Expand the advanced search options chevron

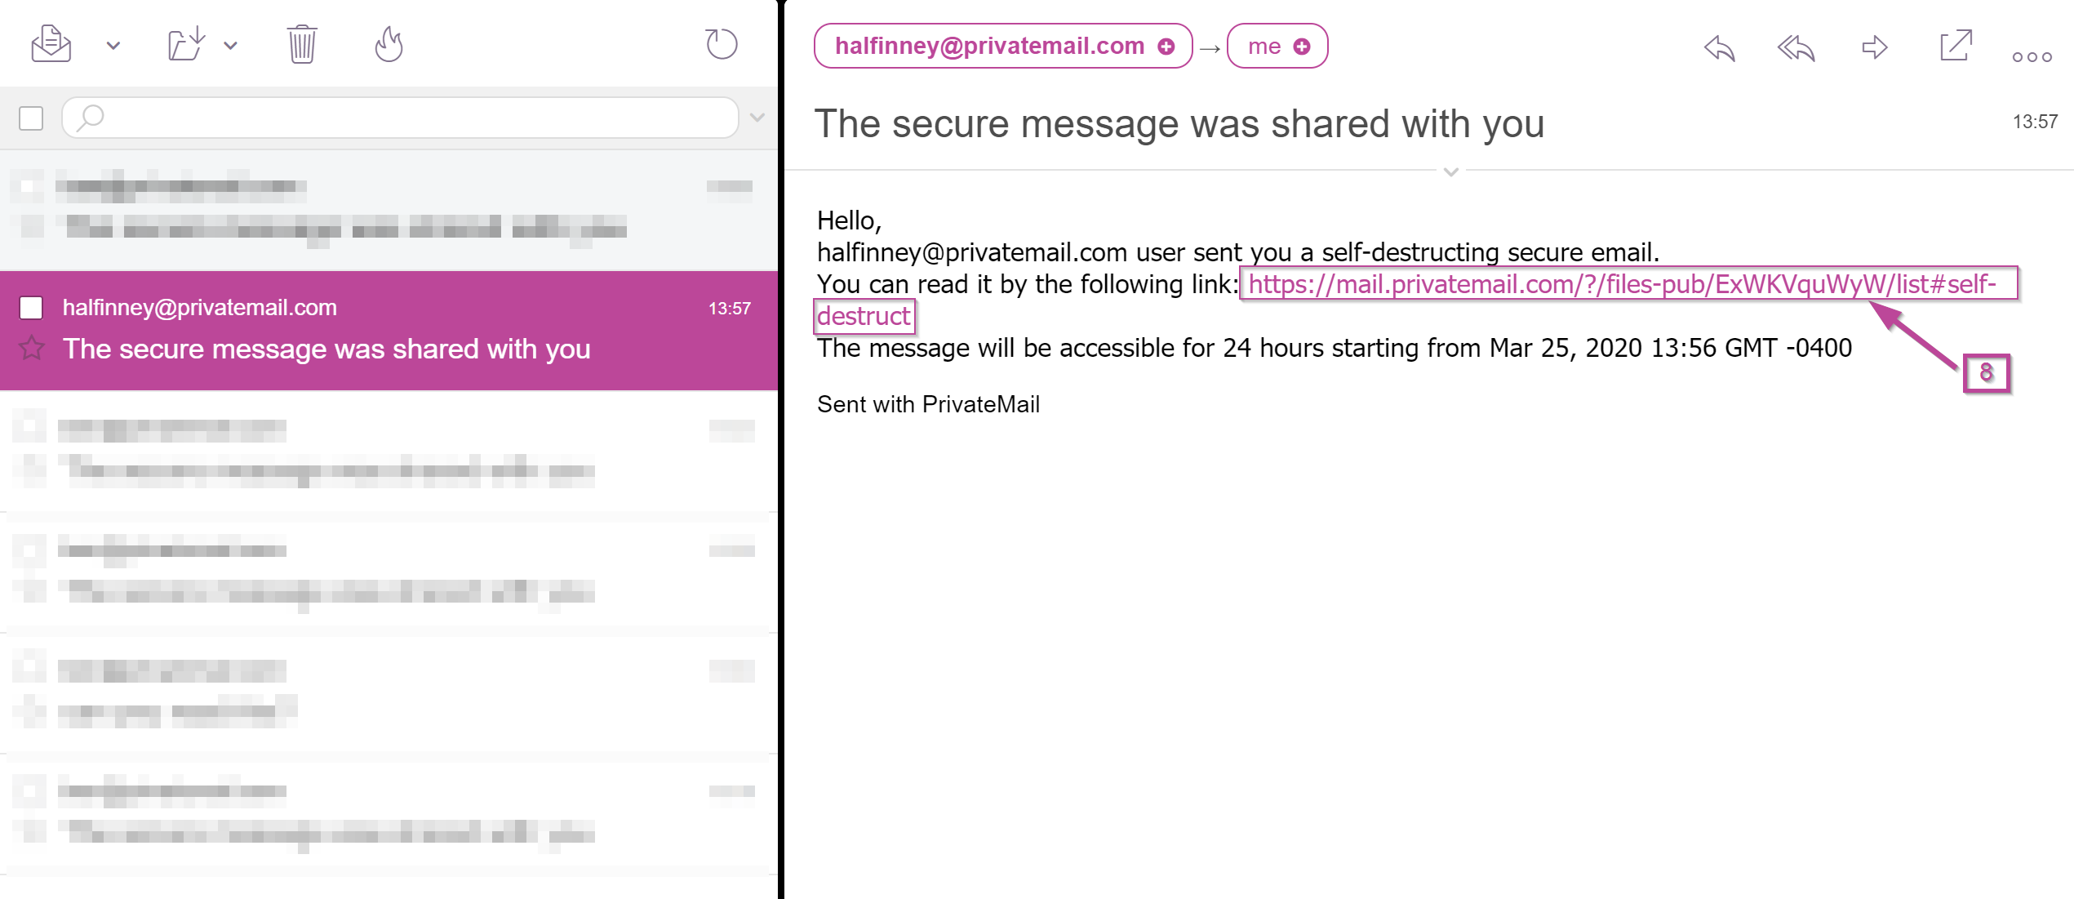pos(757,118)
